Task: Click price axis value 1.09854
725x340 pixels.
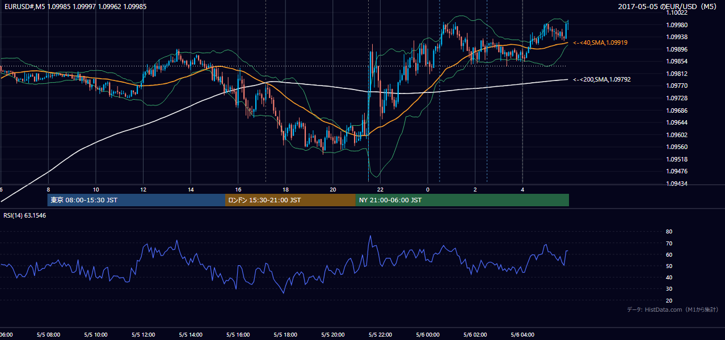Action: pos(677,61)
